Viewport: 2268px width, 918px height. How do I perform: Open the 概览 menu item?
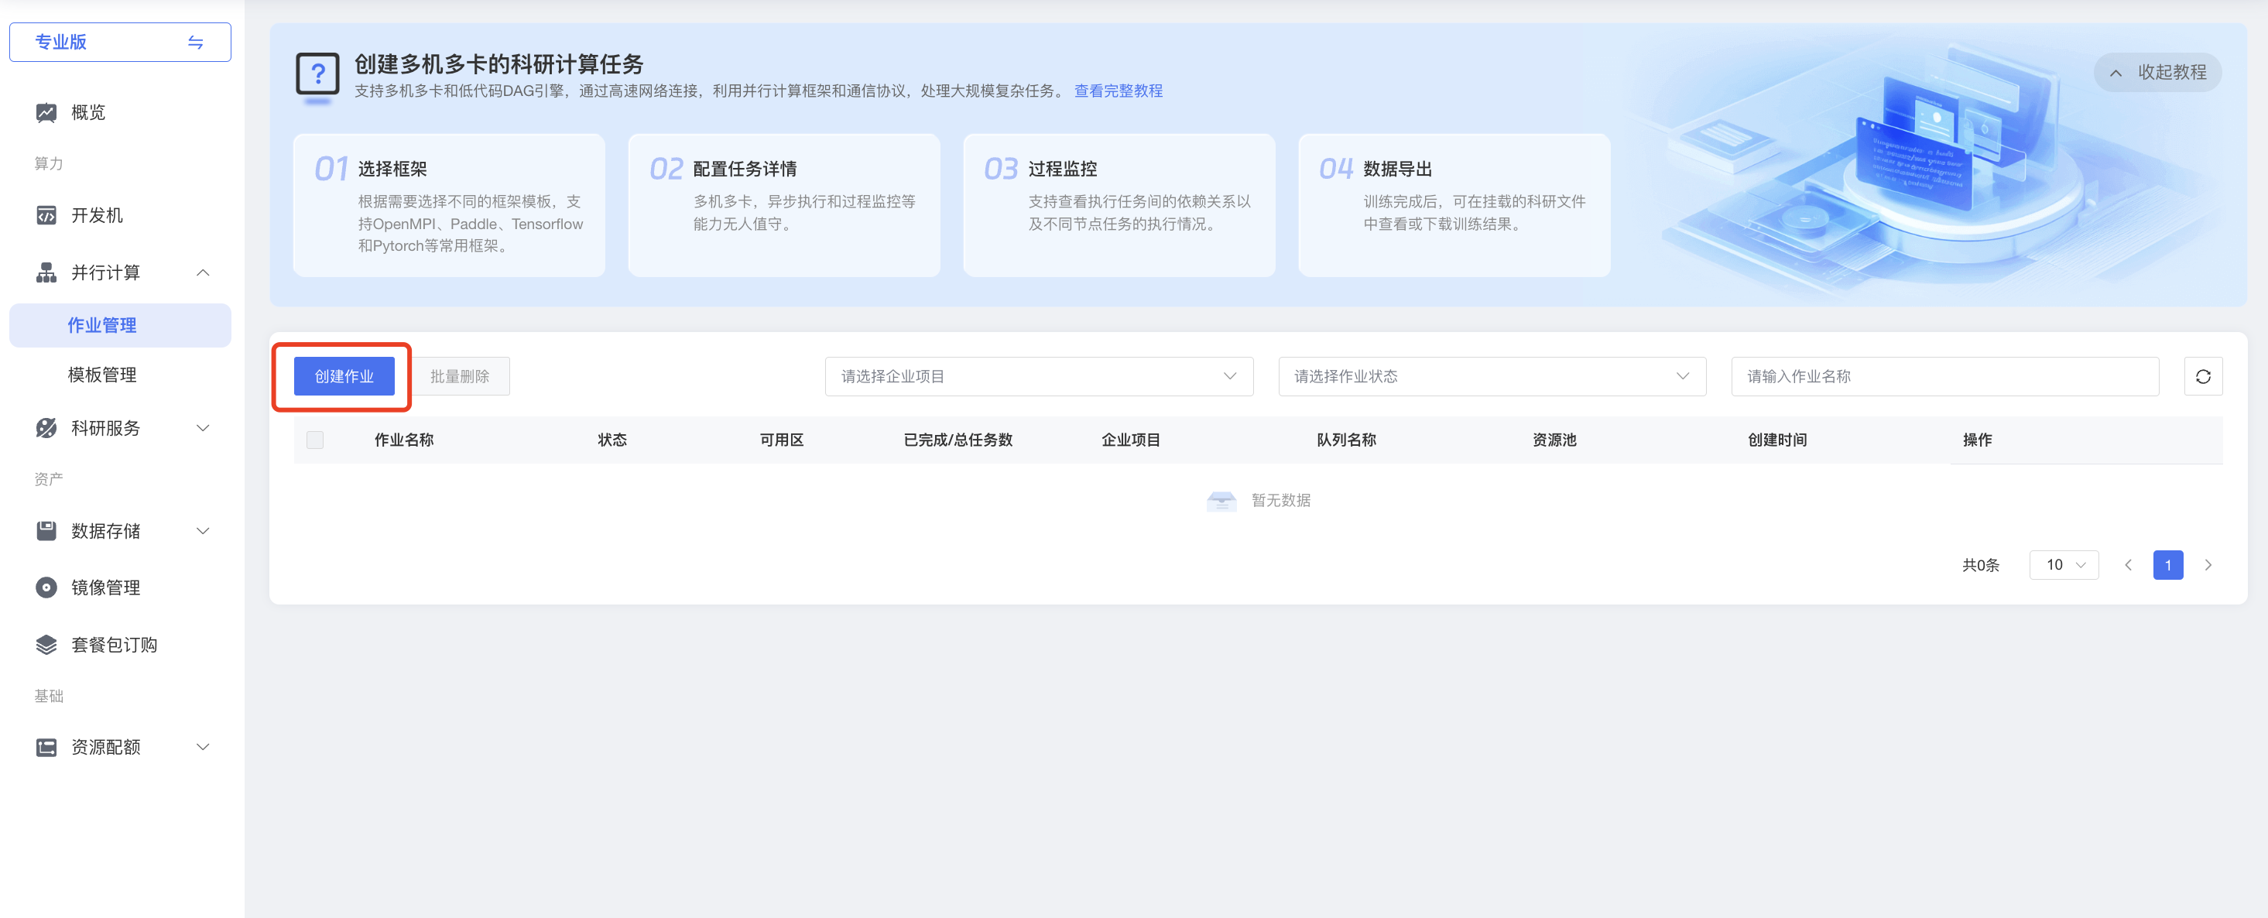[x=121, y=113]
